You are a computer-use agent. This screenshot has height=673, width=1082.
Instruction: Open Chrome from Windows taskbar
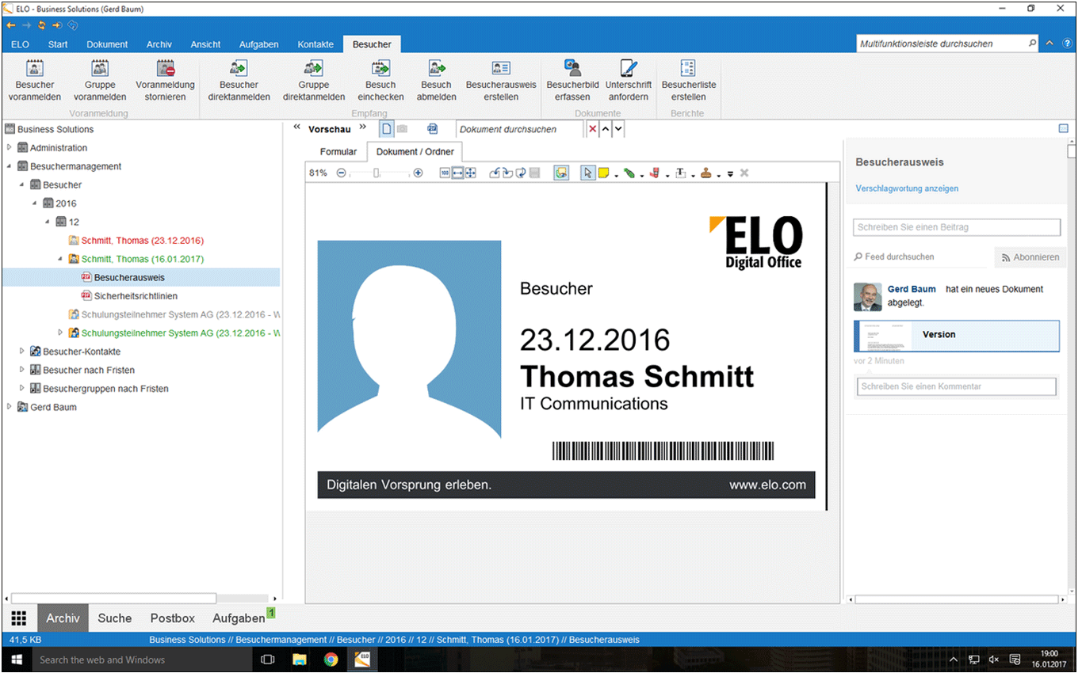pyautogui.click(x=331, y=660)
